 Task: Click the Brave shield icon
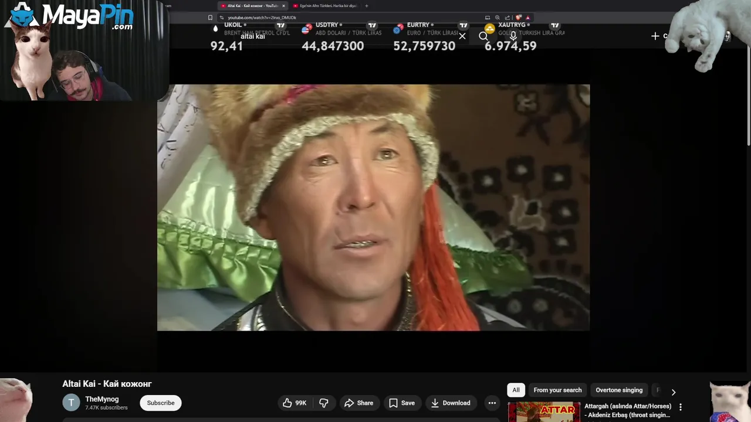(x=518, y=18)
